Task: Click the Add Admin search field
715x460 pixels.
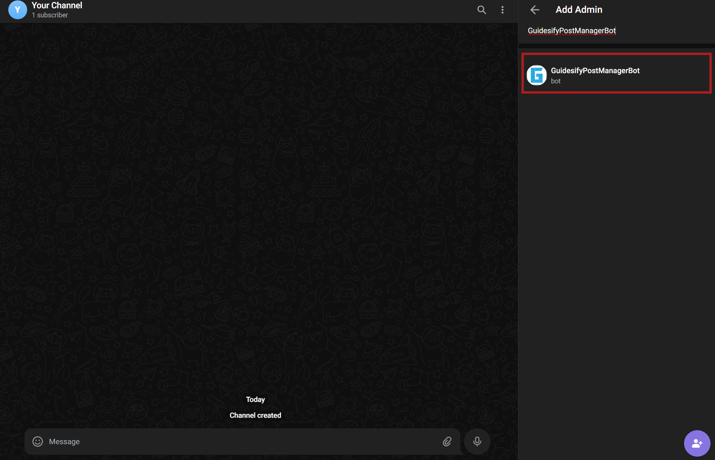Action: point(572,31)
